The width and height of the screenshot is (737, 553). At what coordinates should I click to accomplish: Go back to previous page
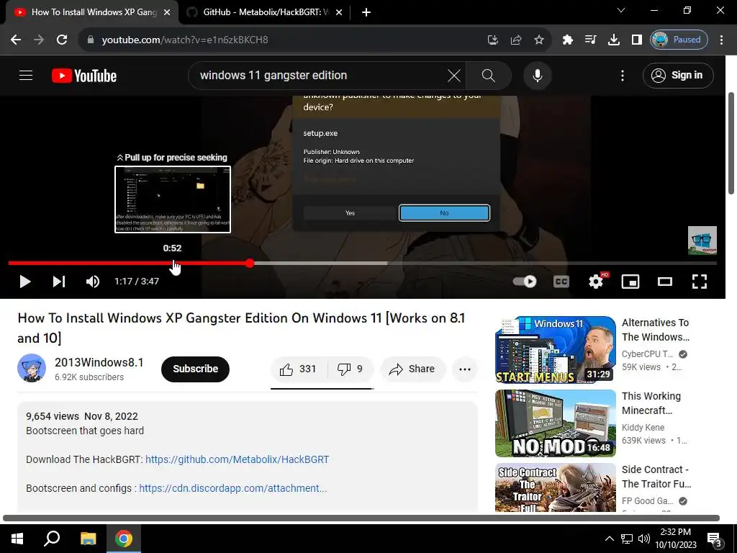click(16, 40)
